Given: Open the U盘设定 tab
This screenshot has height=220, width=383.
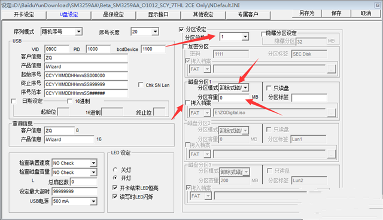Looking at the screenshot, I should [x=69, y=14].
